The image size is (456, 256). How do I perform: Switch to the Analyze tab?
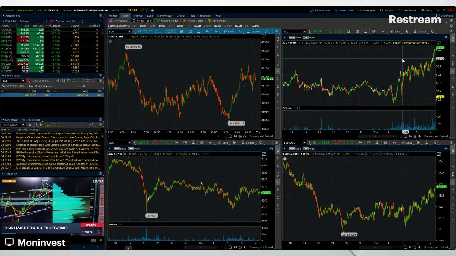click(x=138, y=16)
